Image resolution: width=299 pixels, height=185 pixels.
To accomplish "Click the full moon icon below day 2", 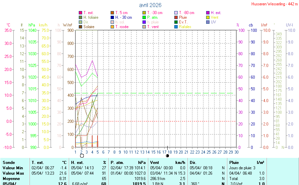I will (81, 156).
